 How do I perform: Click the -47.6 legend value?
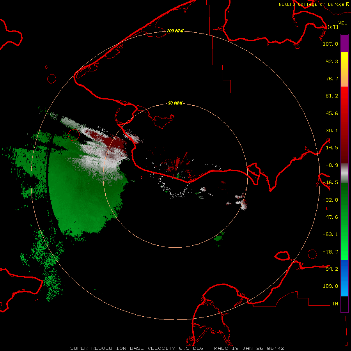[330, 217]
